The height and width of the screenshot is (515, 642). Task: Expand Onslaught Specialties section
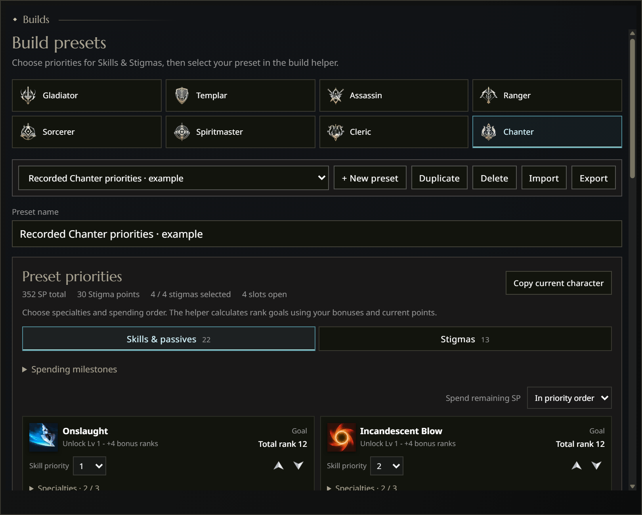click(65, 488)
